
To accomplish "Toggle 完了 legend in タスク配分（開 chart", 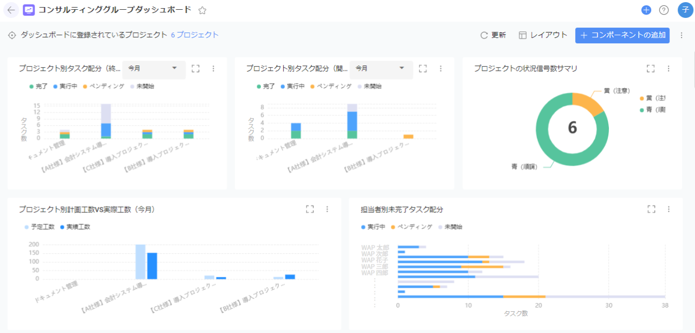I will tap(266, 86).
